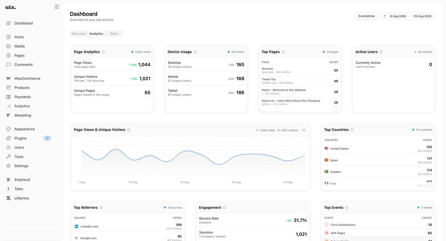Click the Talos icon in sidebar
This screenshot has width=446, height=241.
9,189
